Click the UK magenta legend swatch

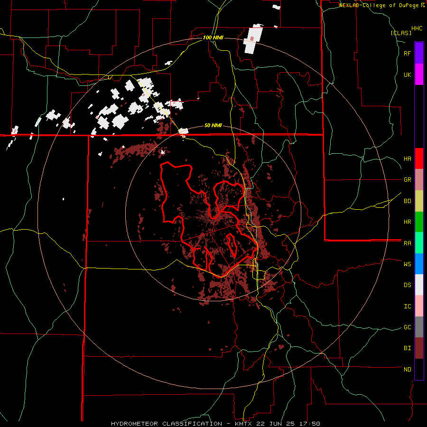419,74
